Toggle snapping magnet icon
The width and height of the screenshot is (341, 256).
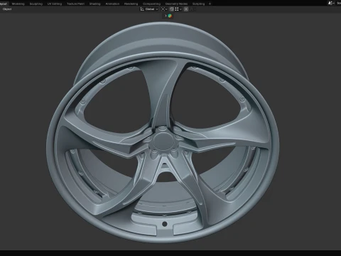pos(172,9)
